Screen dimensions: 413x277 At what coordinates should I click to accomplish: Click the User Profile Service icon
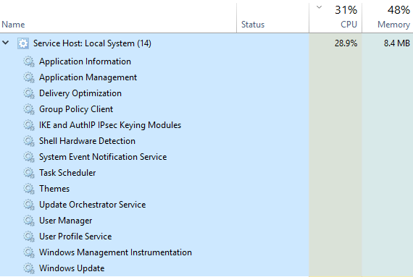tap(29, 236)
